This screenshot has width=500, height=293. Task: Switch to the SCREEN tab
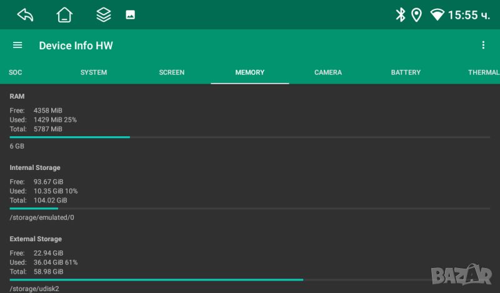(x=172, y=72)
